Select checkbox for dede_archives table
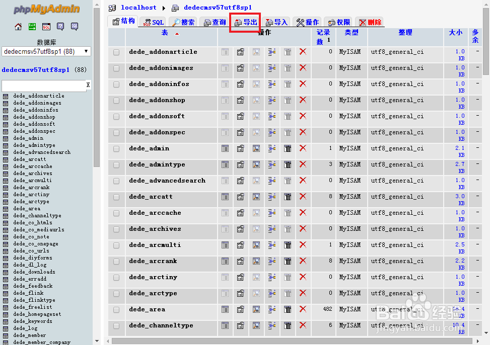This screenshot has width=490, height=345. point(116,229)
